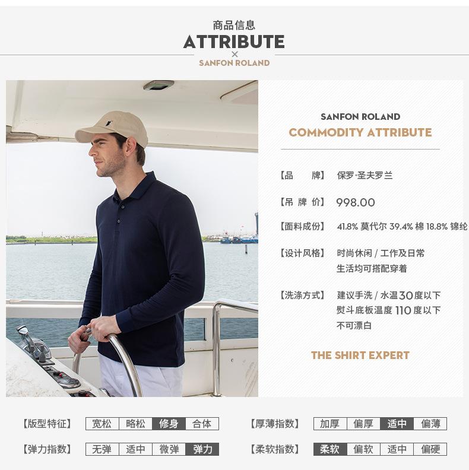Select the 微弹 elasticity option

coord(169,449)
